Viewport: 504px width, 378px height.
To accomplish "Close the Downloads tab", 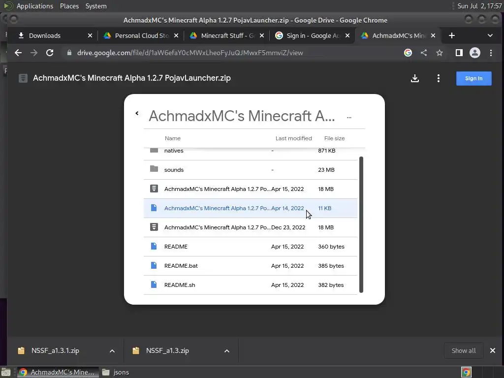I will click(x=90, y=35).
